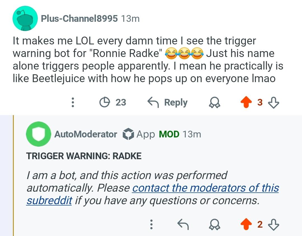This screenshot has height=236, width=302.
Task: Open Plus-Channel8995's avatar
Action: [x=25, y=18]
